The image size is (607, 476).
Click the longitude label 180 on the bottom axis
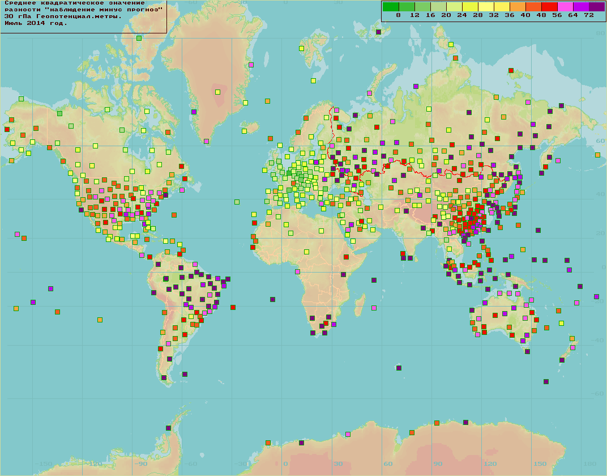pyautogui.click(x=590, y=464)
